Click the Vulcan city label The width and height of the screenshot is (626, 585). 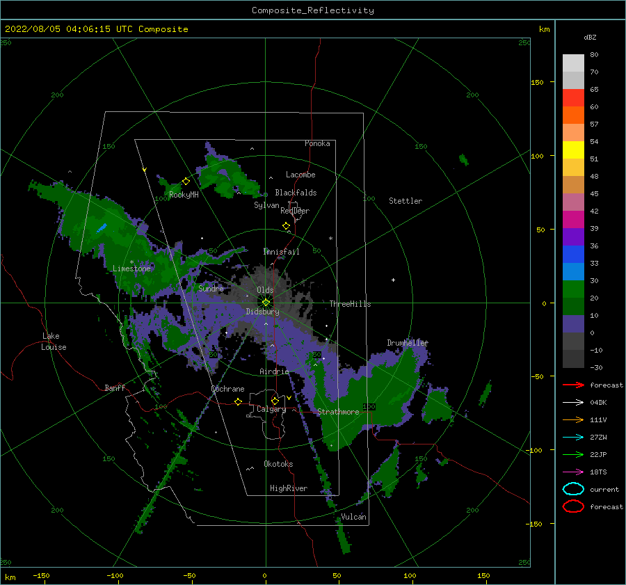[354, 517]
